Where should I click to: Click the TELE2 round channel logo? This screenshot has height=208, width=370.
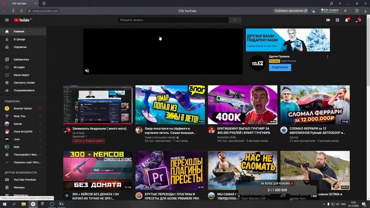point(257,63)
